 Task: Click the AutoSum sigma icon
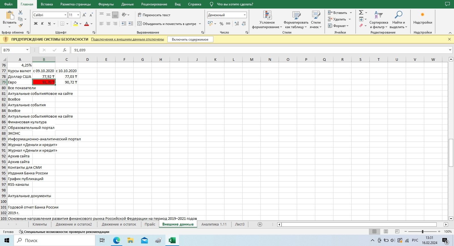pyautogui.click(x=361, y=12)
